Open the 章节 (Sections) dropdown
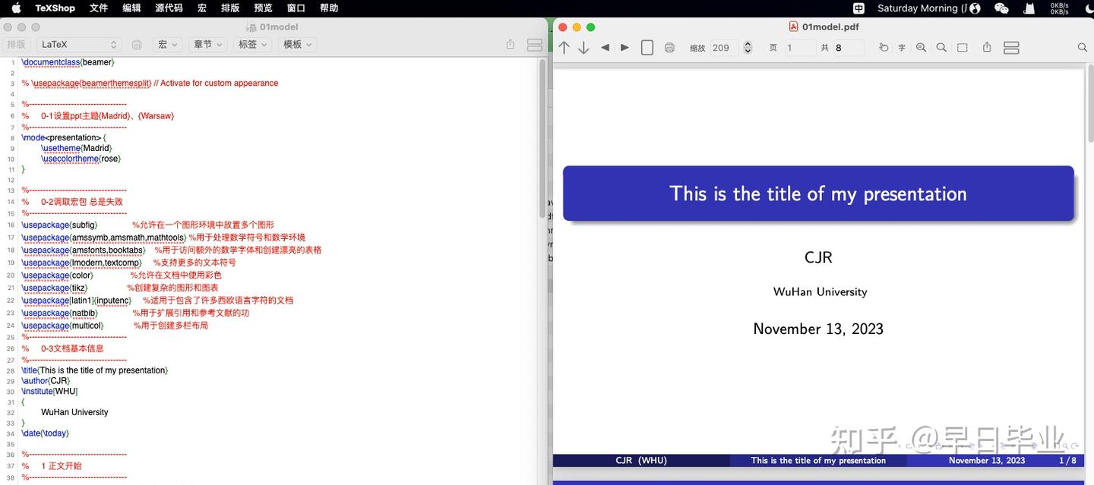This screenshot has height=485, width=1094. click(x=208, y=45)
